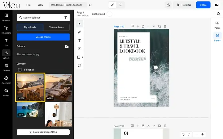Select the canvas Text tool
The height and width of the screenshot is (139, 223).
coord(80,40)
